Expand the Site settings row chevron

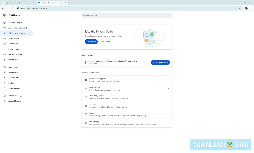pos(168,123)
